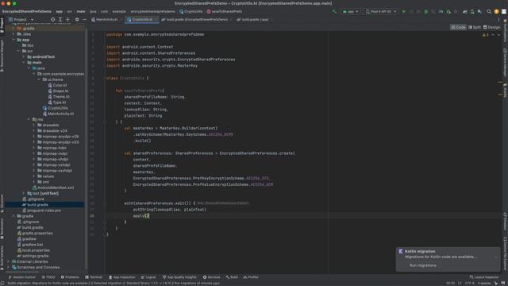Image resolution: width=508 pixels, height=286 pixels.
Task: Click the warnings indicator triangle in editor
Action: point(484,35)
